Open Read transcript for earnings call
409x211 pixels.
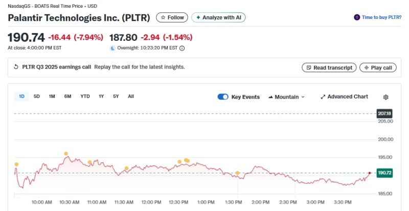click(x=329, y=67)
